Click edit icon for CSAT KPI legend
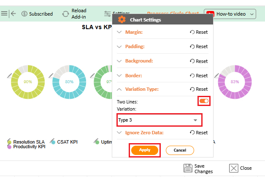 53,141
